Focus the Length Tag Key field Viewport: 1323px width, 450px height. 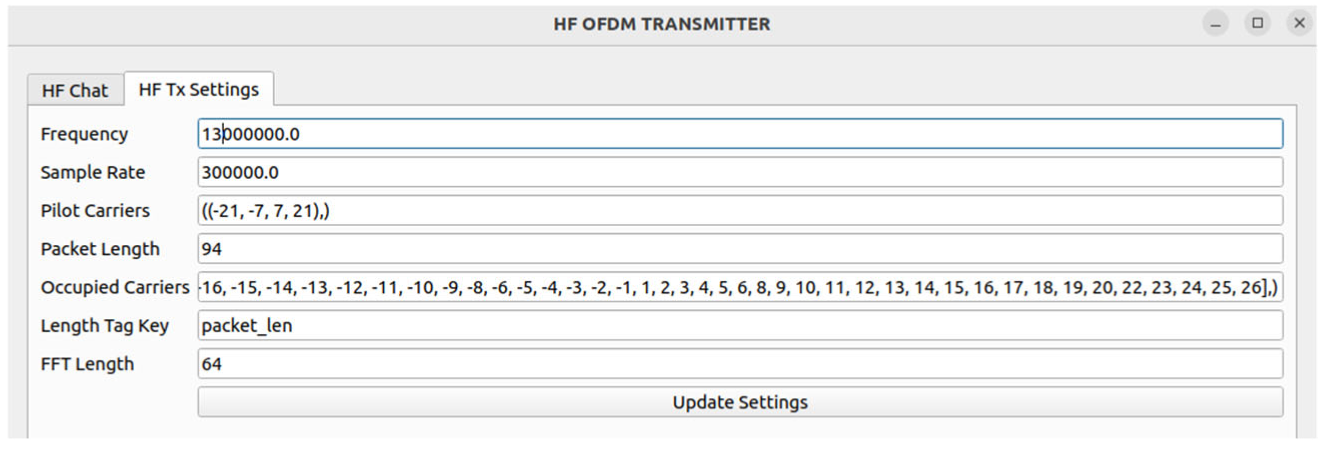[x=740, y=326]
